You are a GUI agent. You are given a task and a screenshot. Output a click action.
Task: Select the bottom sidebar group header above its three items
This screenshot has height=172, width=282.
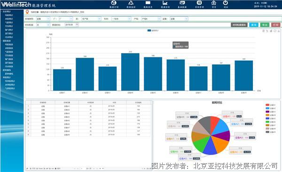pos(7,78)
